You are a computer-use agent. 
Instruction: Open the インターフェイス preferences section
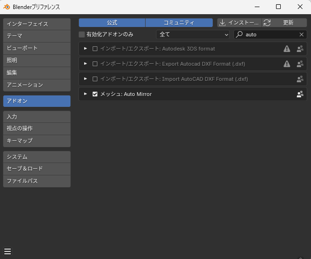pyautogui.click(x=37, y=24)
